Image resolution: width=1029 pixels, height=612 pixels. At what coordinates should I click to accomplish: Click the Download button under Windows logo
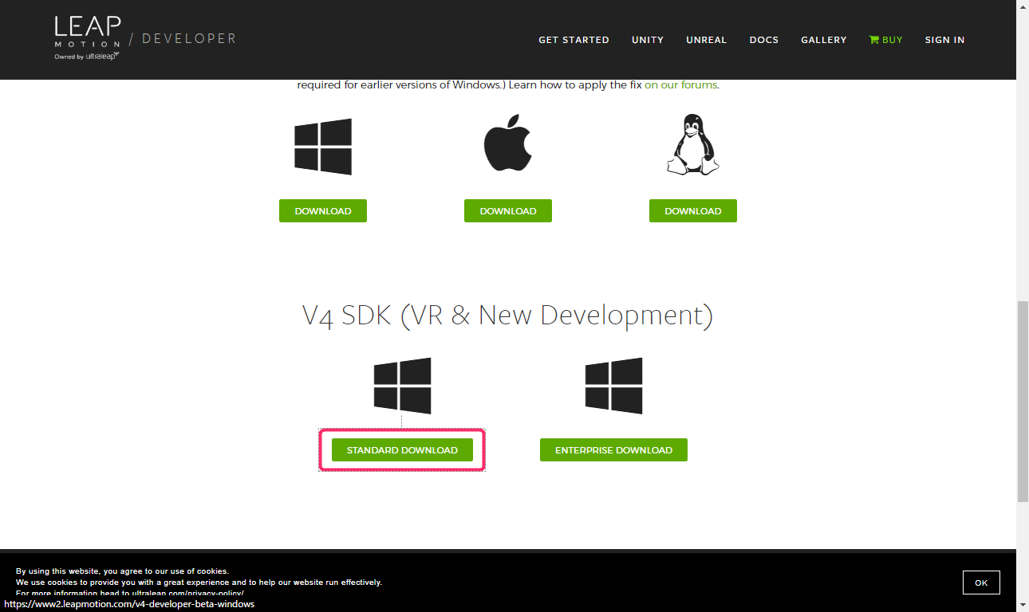(x=323, y=211)
